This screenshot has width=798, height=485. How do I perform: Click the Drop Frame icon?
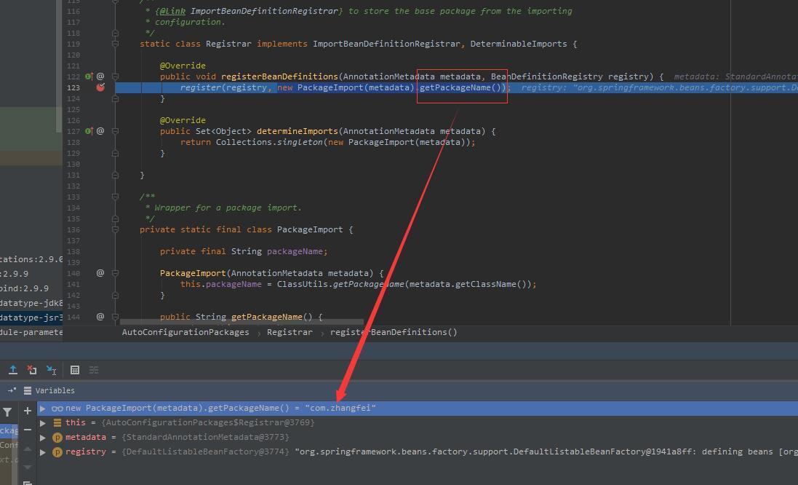[x=31, y=370]
